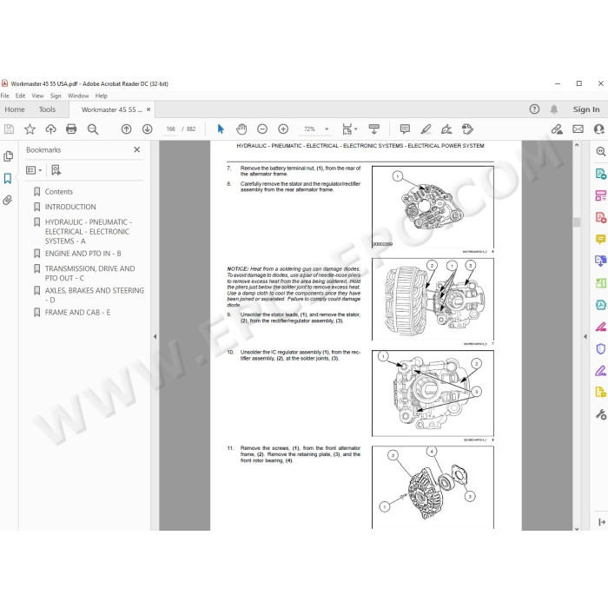
Task: Open the FRAME AND CAB - E bookmark
Action: (77, 313)
